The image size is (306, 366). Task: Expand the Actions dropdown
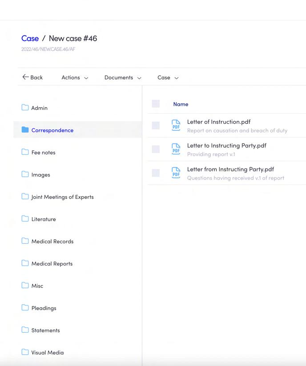pos(75,77)
